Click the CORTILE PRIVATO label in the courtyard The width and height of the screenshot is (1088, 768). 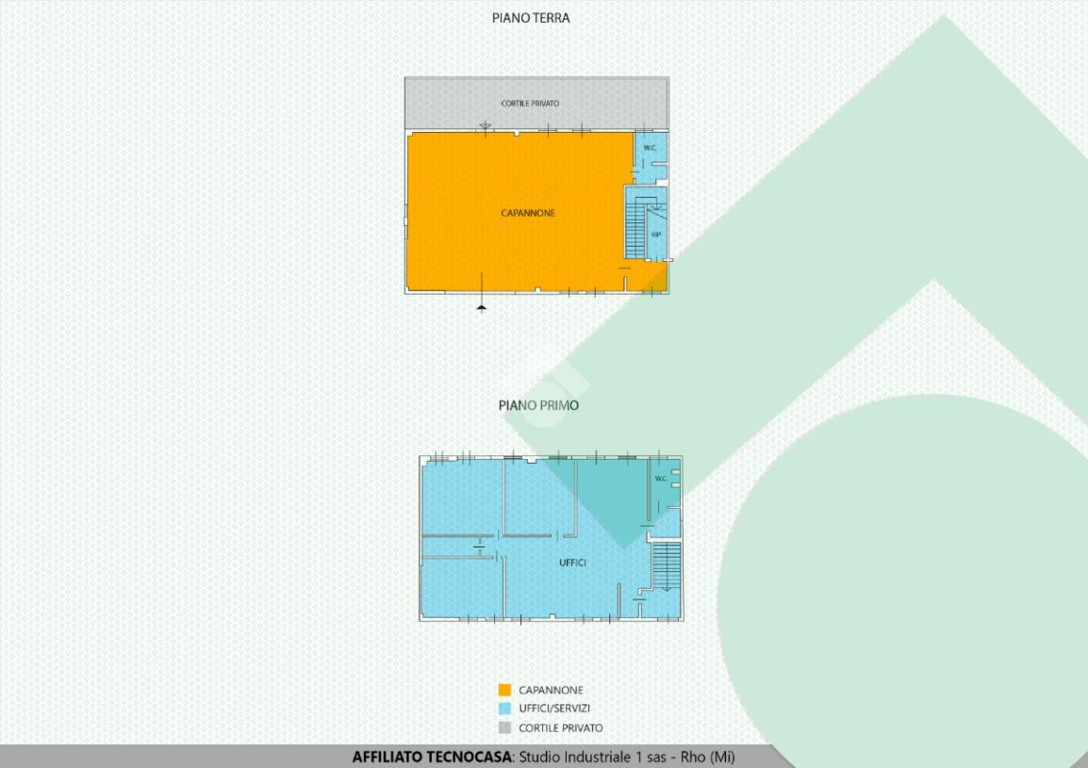coord(530,103)
